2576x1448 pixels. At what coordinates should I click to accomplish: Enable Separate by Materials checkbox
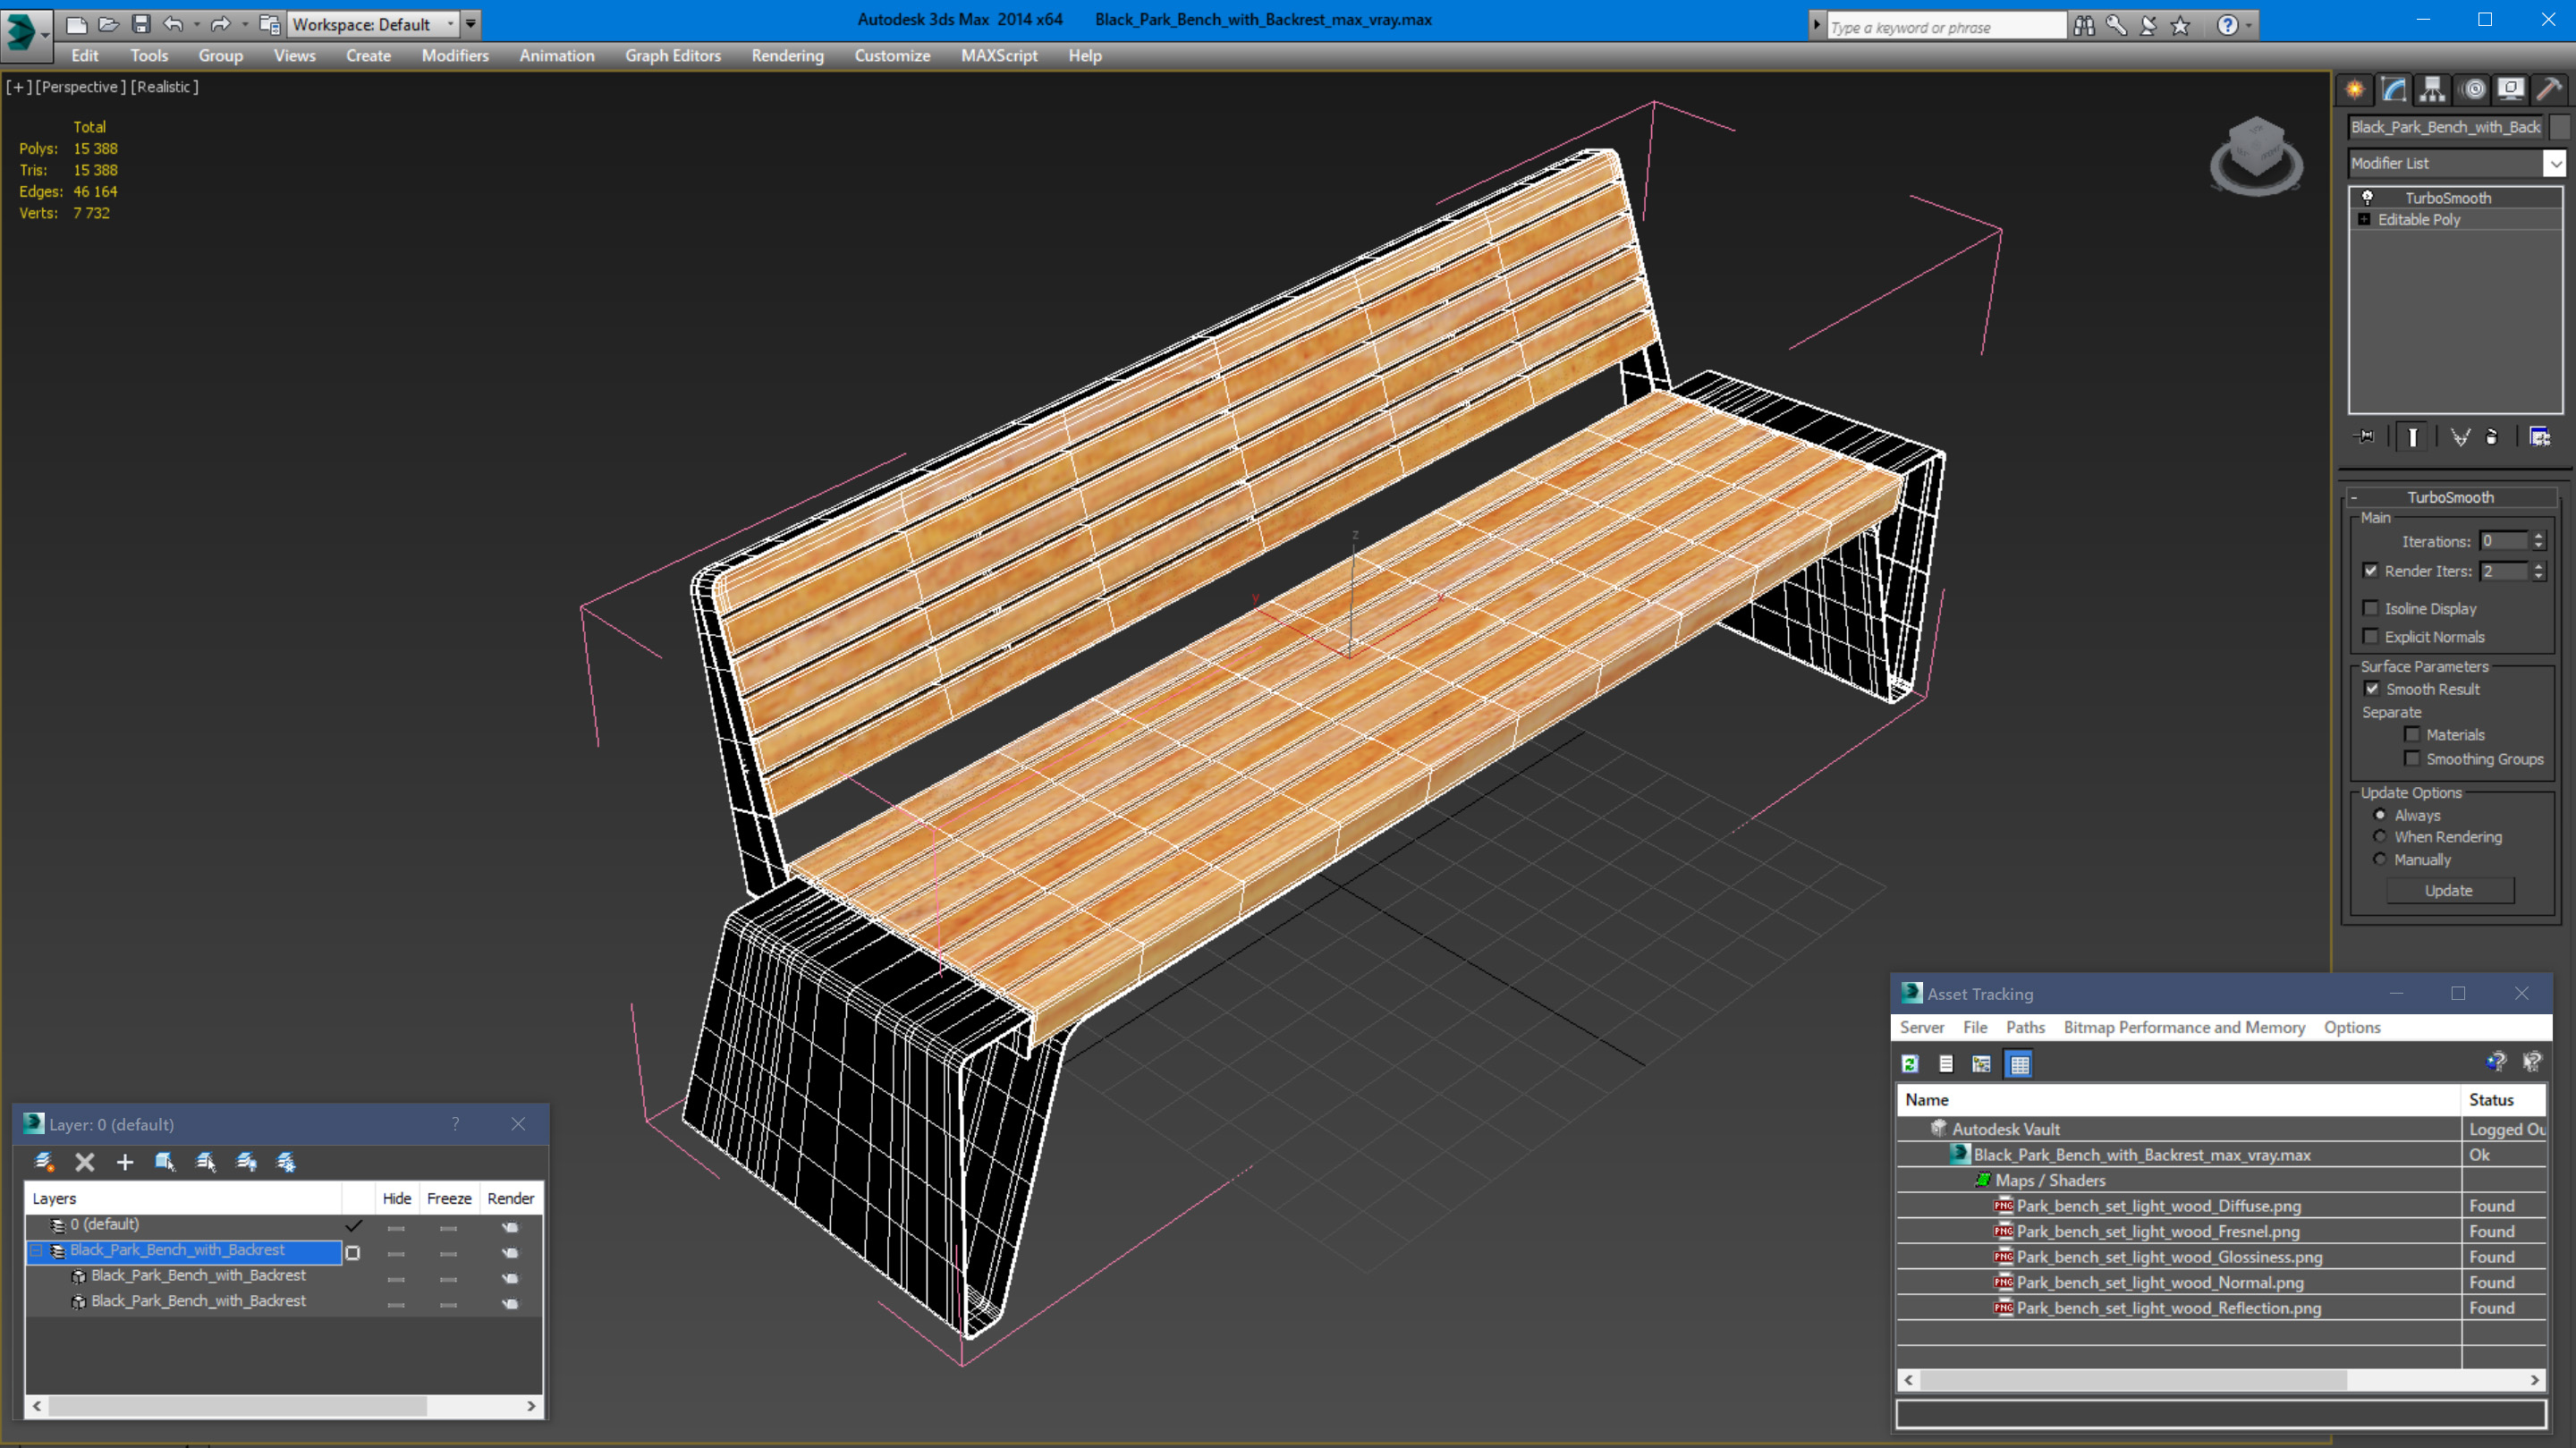click(x=2412, y=734)
